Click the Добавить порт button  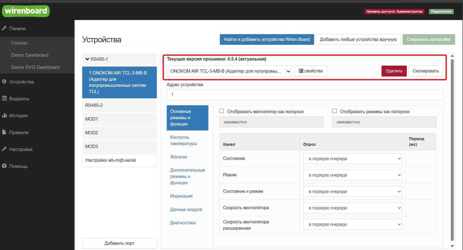[119, 243]
